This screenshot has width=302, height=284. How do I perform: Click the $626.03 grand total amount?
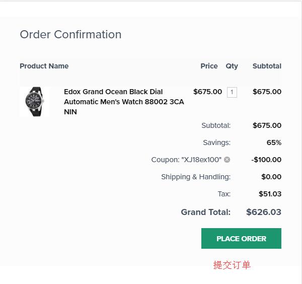tap(264, 212)
